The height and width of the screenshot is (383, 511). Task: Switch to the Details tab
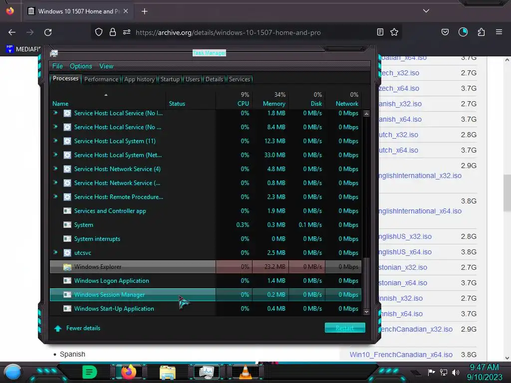pyautogui.click(x=214, y=79)
